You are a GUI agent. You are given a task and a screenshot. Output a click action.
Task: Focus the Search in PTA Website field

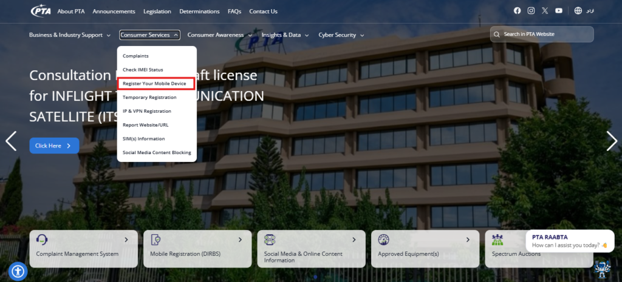click(x=542, y=34)
